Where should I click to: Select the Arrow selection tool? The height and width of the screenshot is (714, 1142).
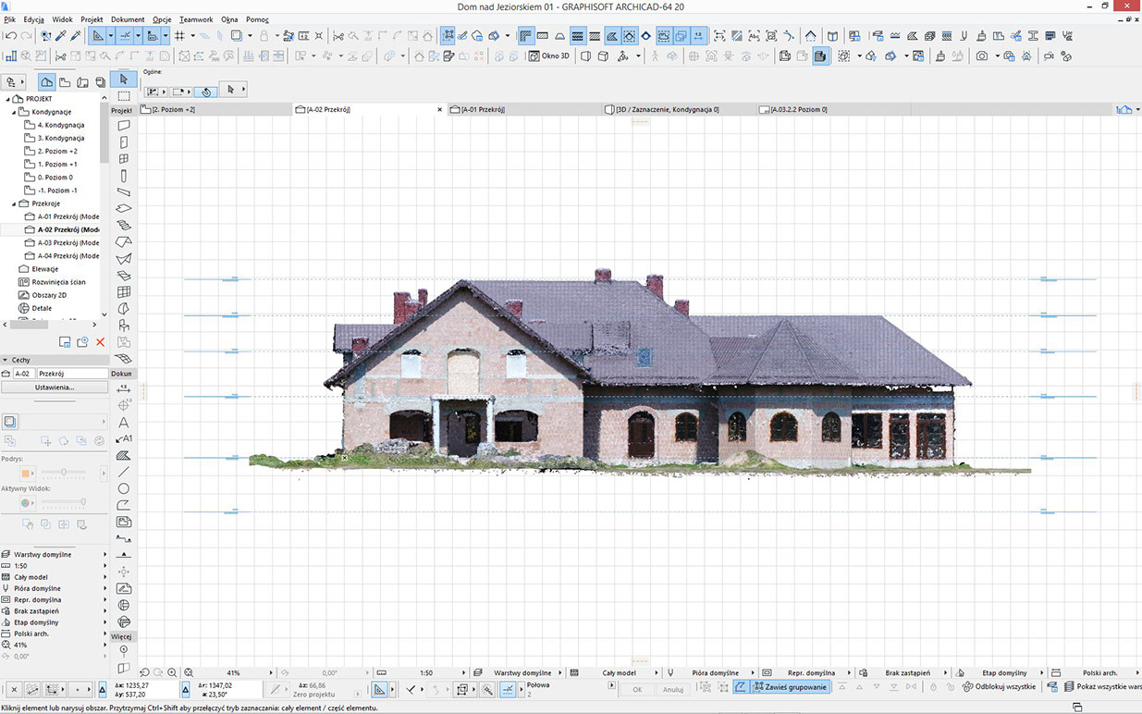point(123,80)
